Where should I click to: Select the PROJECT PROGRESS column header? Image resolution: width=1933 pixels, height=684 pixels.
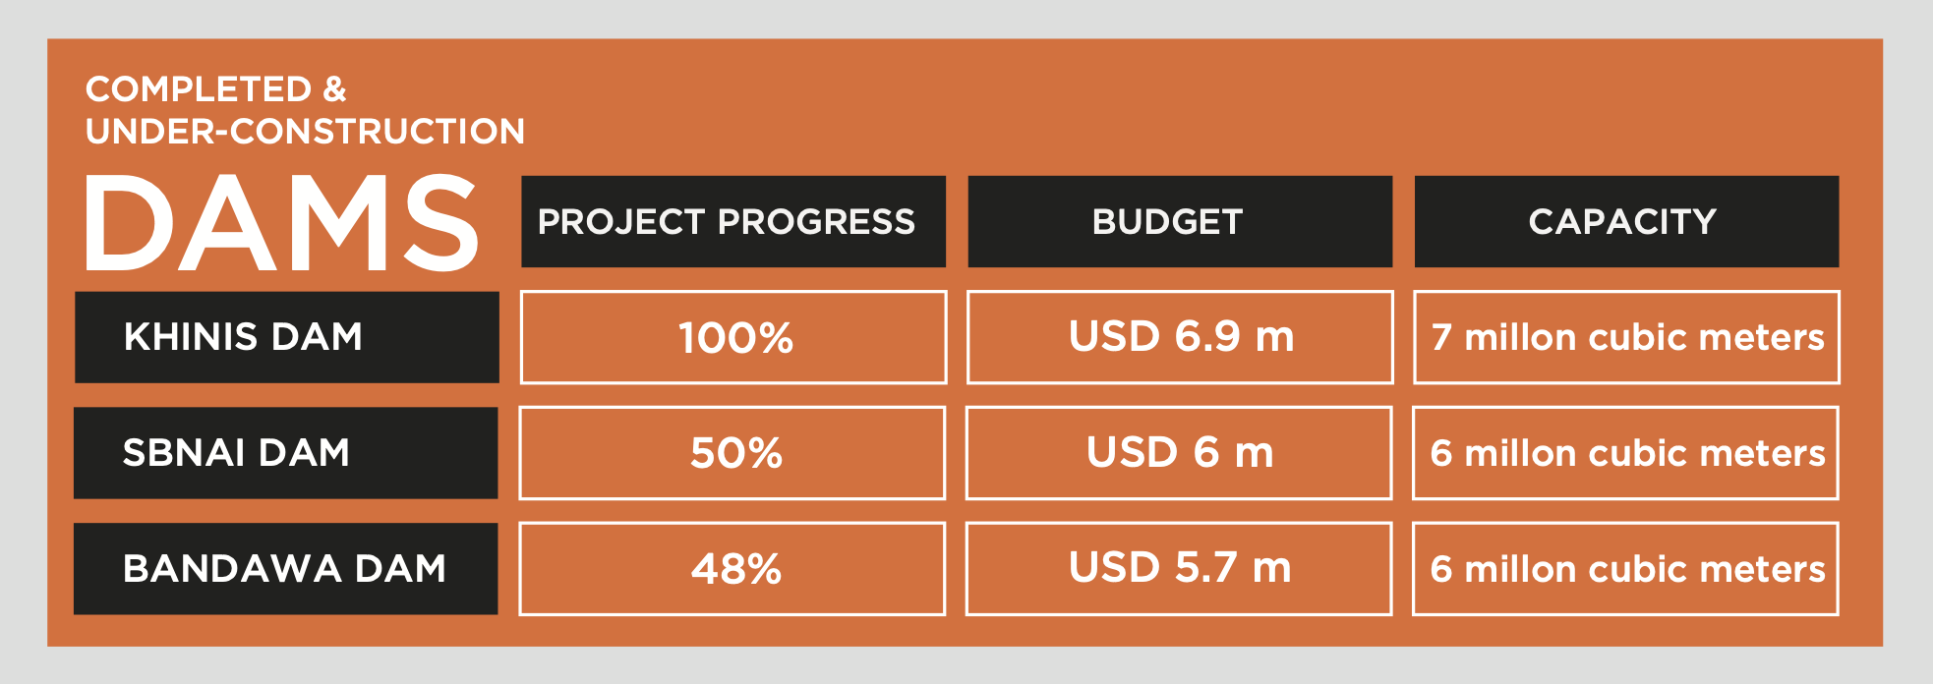732,222
